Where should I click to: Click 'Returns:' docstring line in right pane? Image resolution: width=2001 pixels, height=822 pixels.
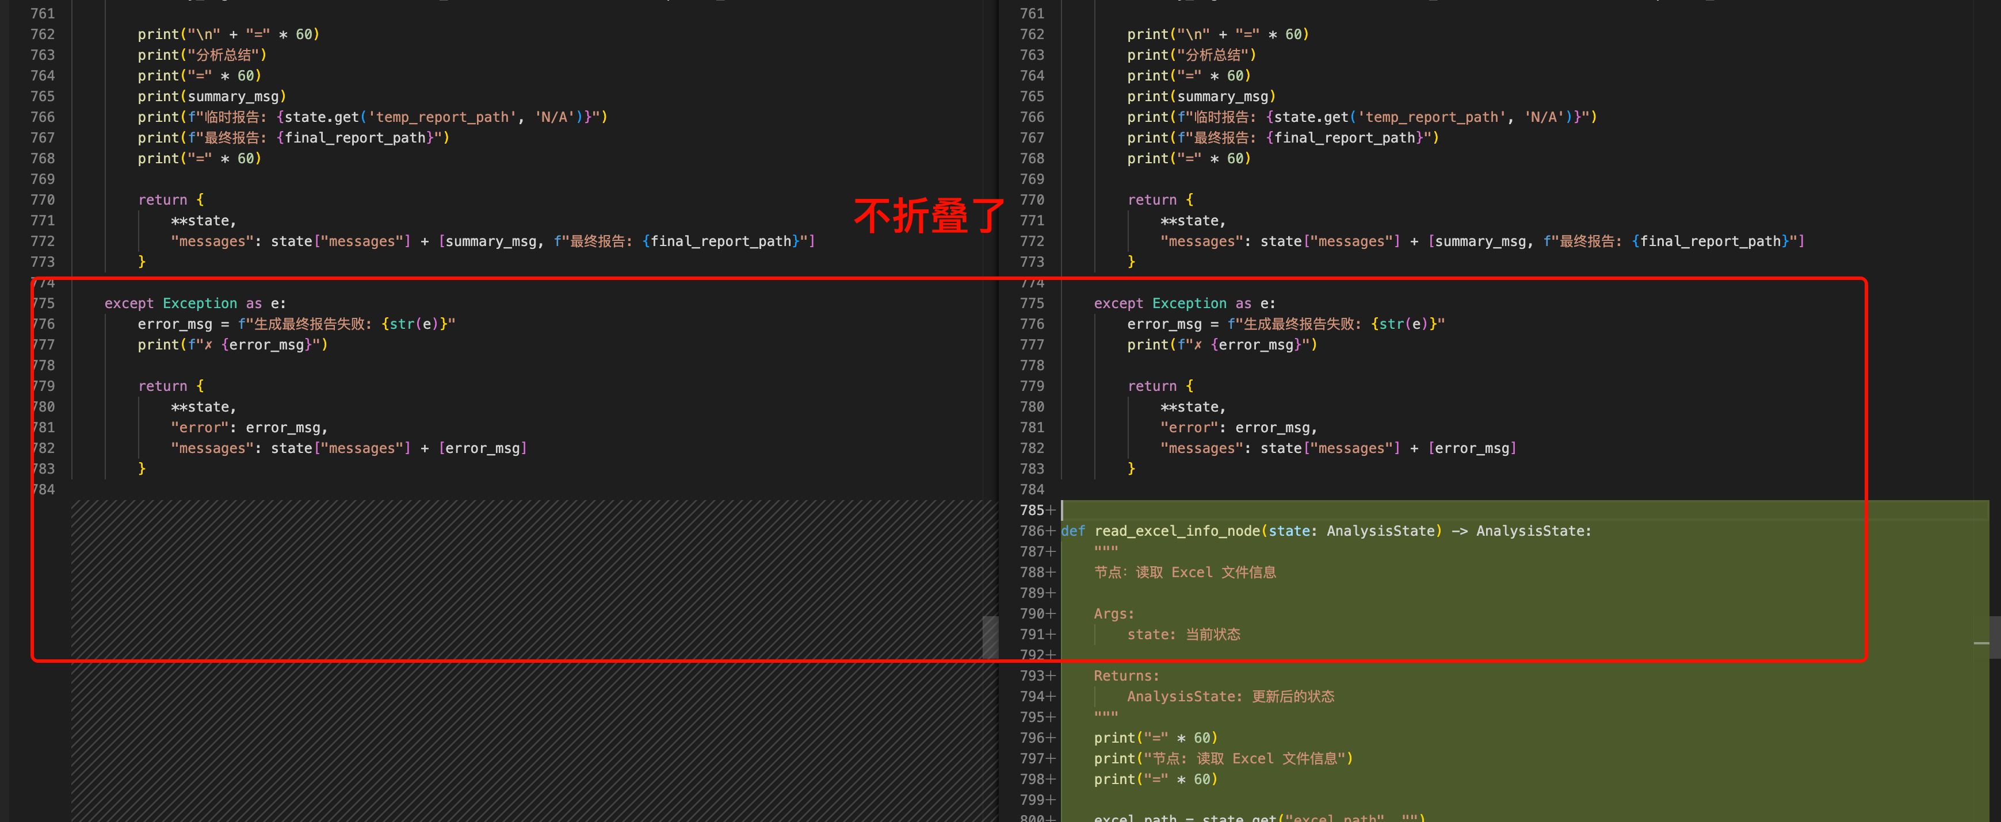1125,676
